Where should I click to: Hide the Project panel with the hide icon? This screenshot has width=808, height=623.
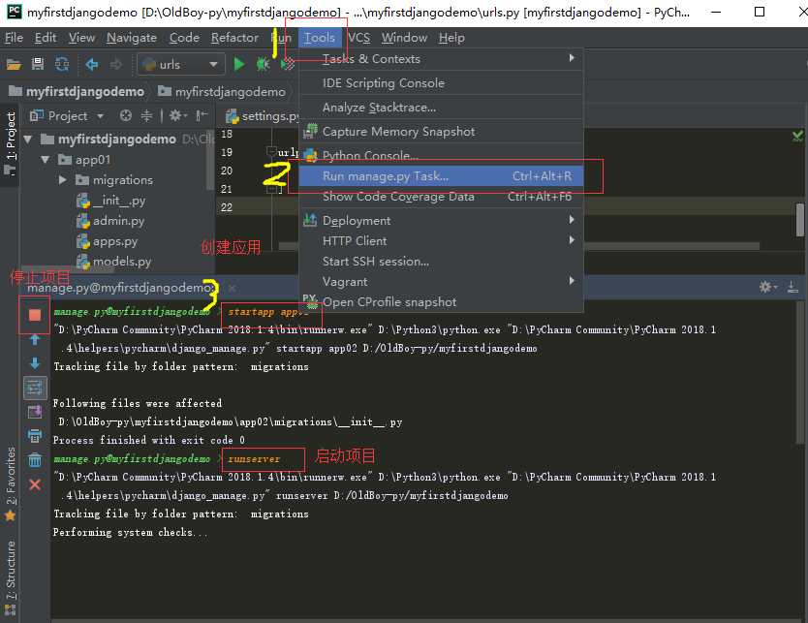pyautogui.click(x=202, y=116)
